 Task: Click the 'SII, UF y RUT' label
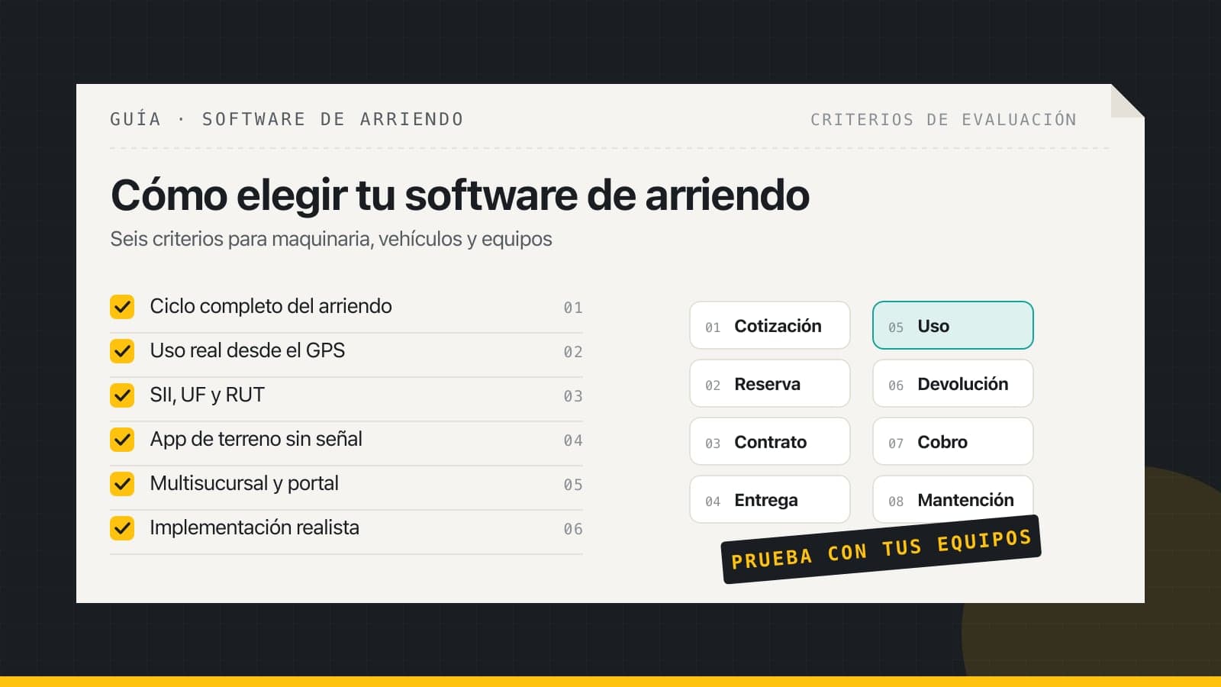click(x=207, y=395)
